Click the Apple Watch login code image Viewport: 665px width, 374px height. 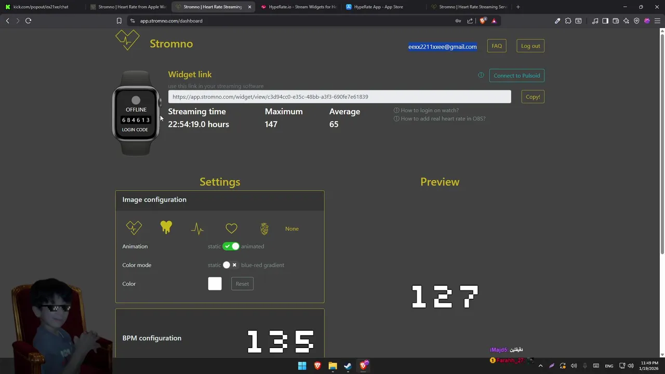click(x=136, y=113)
